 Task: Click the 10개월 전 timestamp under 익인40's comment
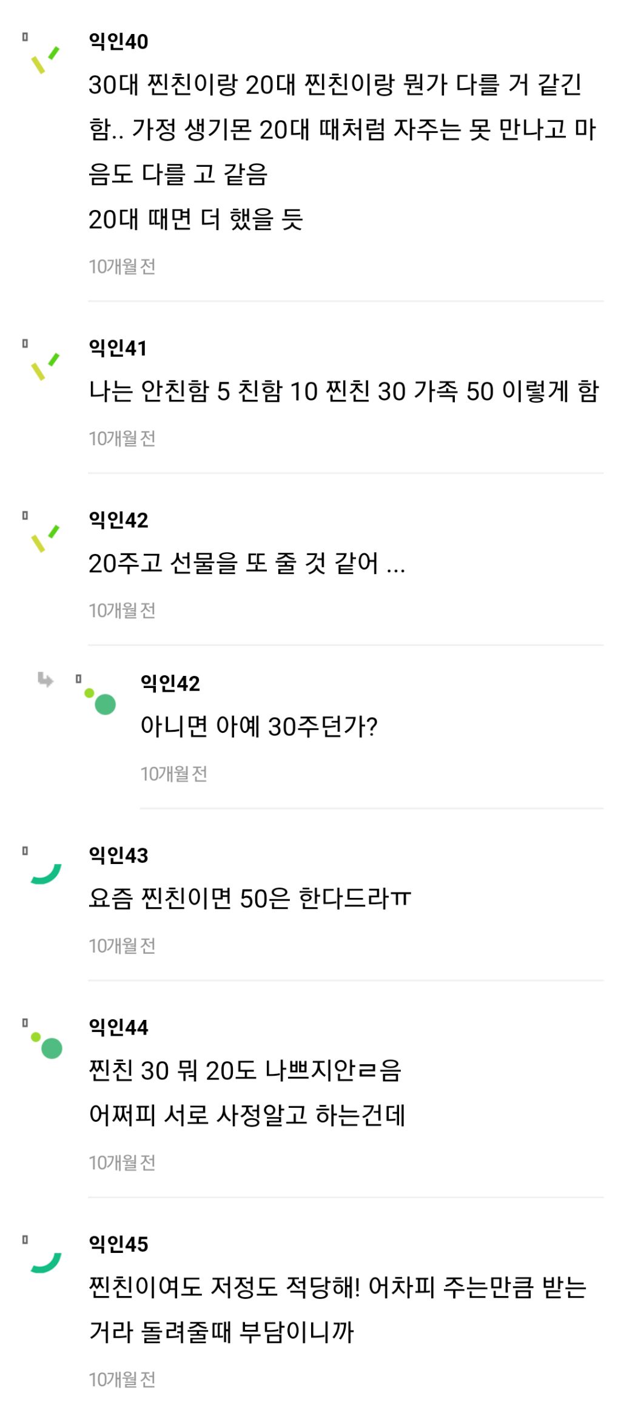coord(122,266)
